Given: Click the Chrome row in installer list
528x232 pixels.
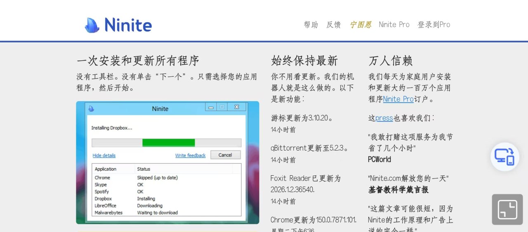Looking at the screenshot, I should (x=166, y=178).
